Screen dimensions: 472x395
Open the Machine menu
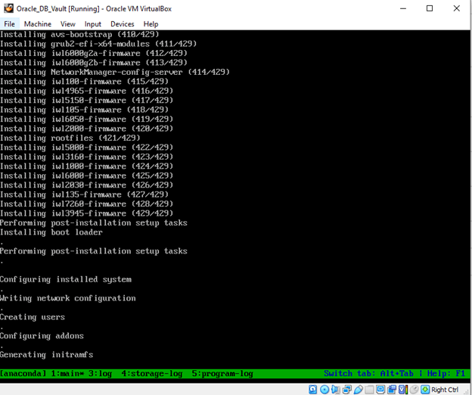[x=38, y=23]
